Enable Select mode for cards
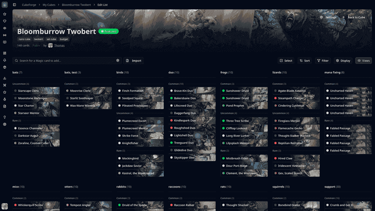Viewport: 375px width, 211px height. pyautogui.click(x=286, y=61)
